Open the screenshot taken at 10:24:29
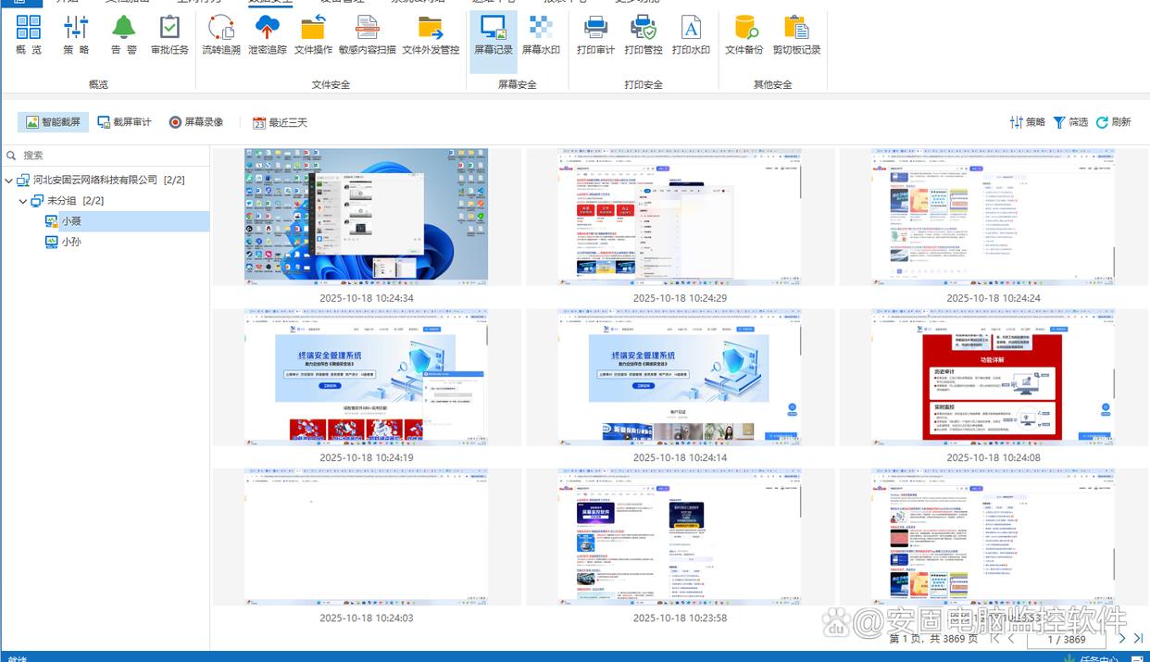Viewport: 1150px width, 662px height. click(680, 217)
